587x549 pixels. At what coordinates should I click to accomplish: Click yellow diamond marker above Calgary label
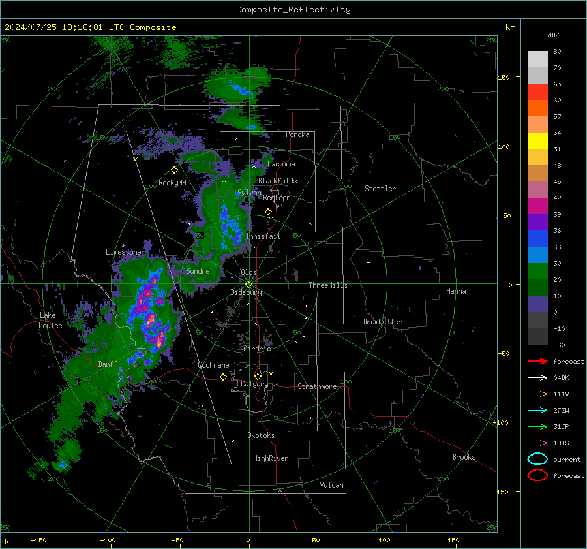pos(258,376)
